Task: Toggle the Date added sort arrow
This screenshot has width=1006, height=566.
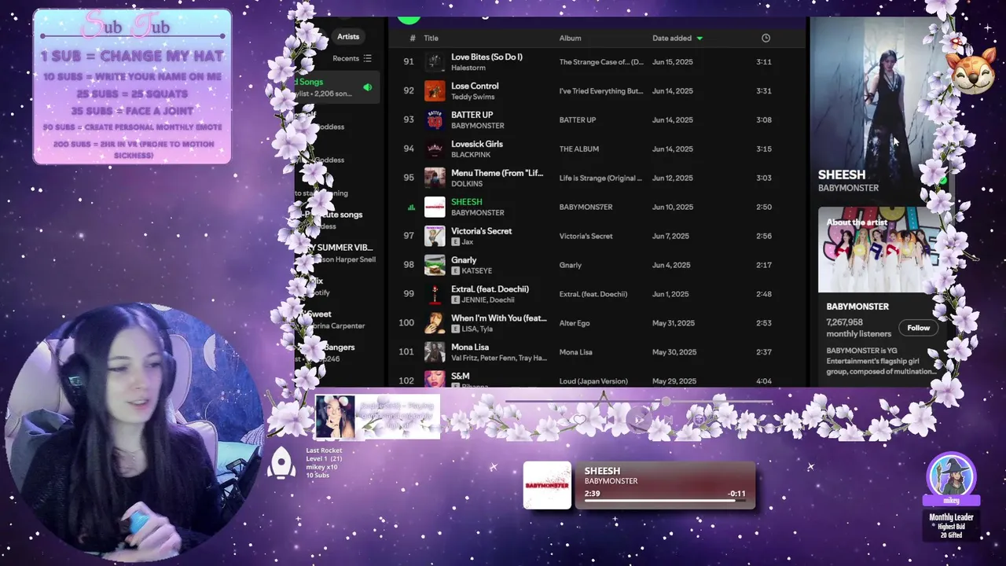Action: pos(699,38)
